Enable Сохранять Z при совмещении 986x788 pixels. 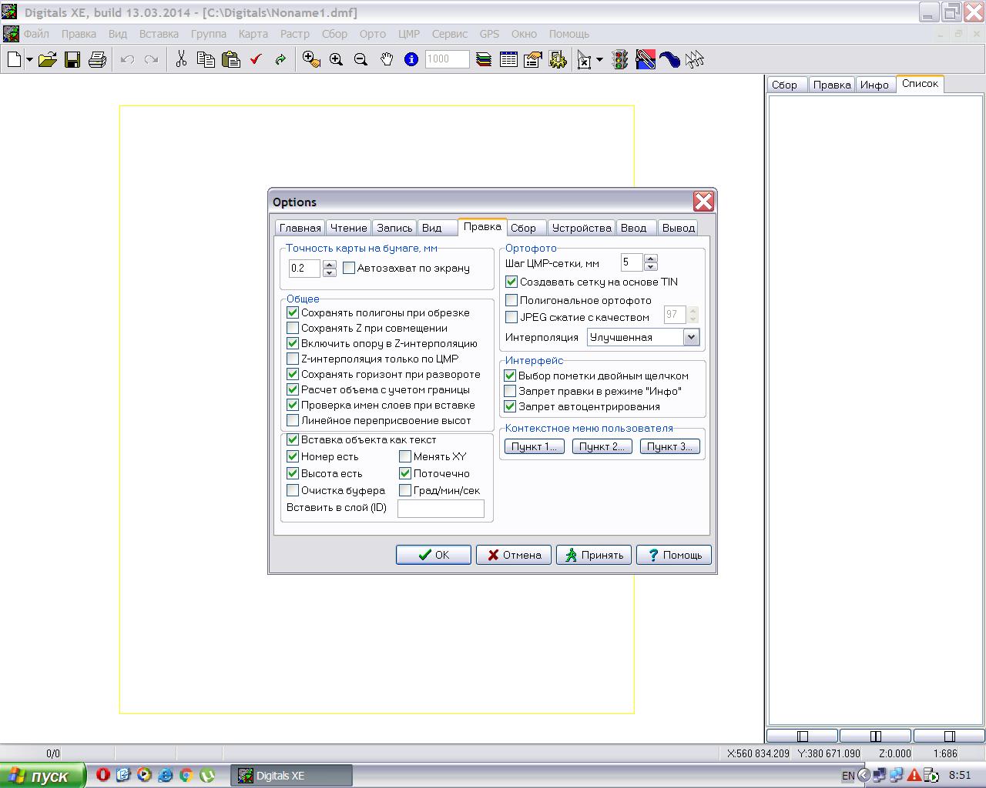tap(293, 328)
